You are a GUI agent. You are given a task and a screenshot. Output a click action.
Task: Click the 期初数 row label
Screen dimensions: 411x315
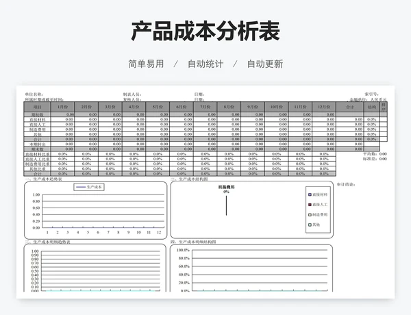(x=37, y=114)
